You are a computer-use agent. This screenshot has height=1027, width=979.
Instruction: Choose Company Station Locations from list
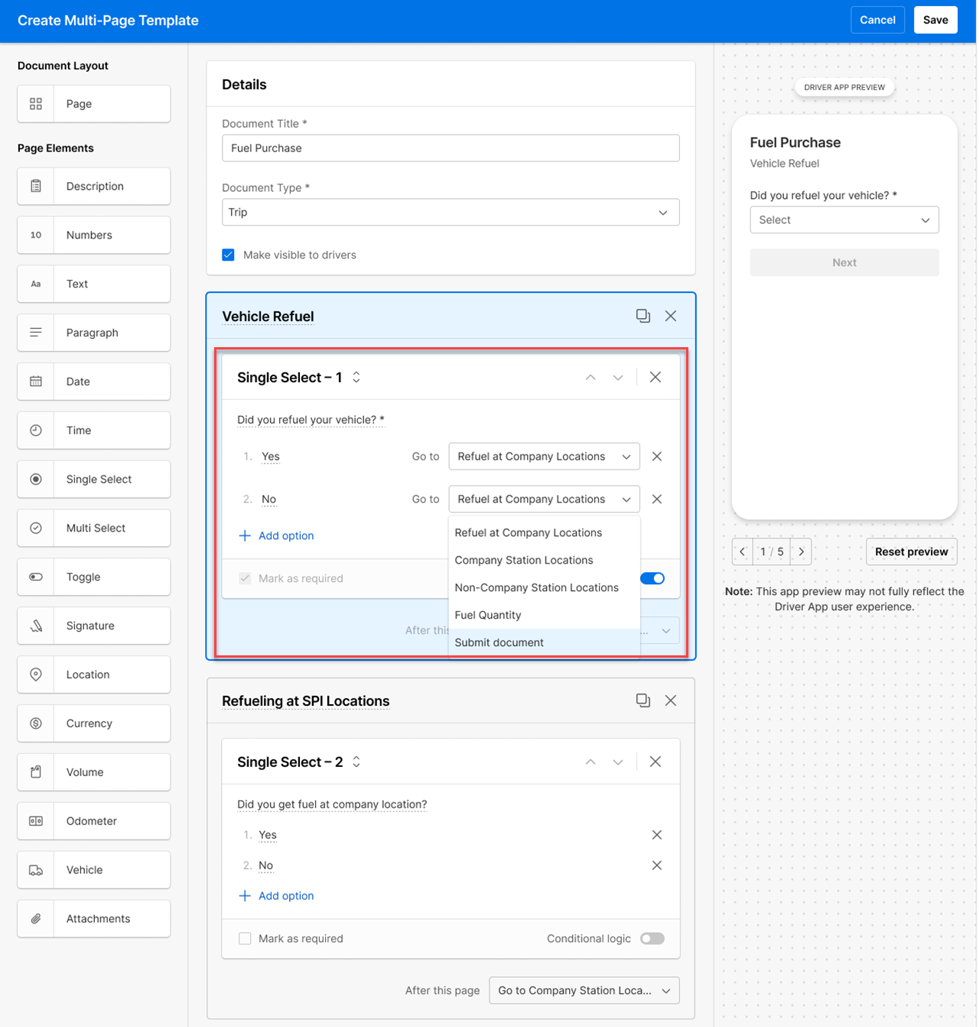click(x=545, y=561)
